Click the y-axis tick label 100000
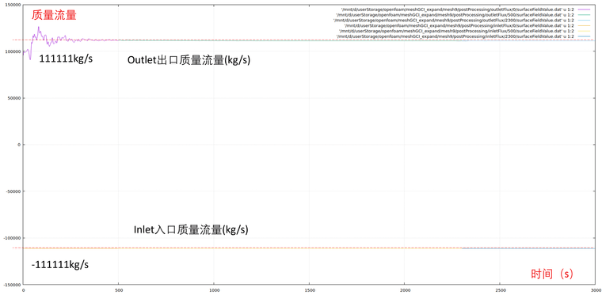 13,51
